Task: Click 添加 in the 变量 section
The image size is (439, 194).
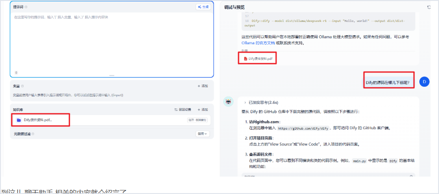Action: point(203,86)
